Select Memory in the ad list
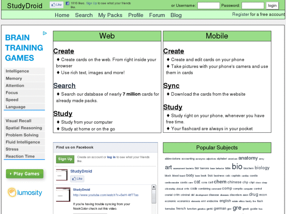 point(24,78)
